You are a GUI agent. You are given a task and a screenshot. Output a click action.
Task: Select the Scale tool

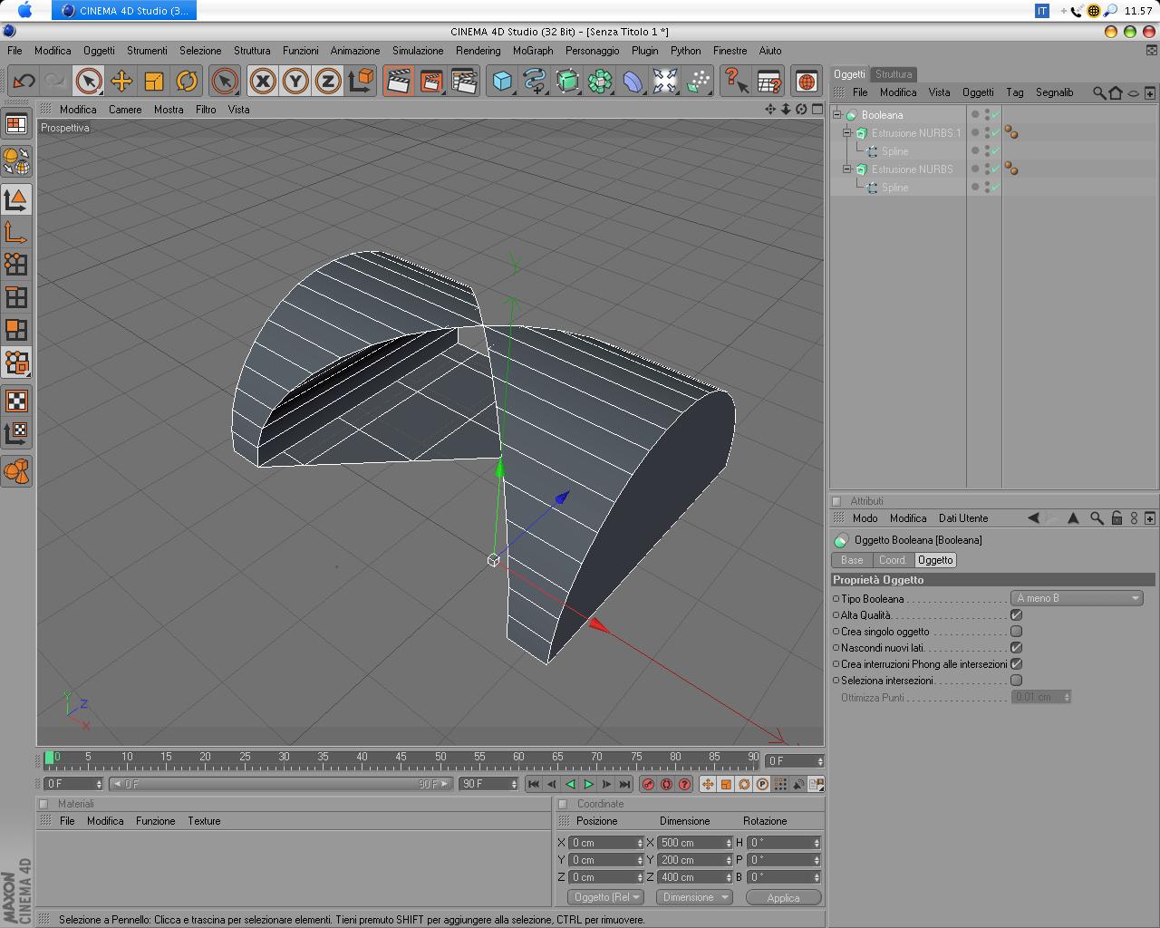point(154,82)
